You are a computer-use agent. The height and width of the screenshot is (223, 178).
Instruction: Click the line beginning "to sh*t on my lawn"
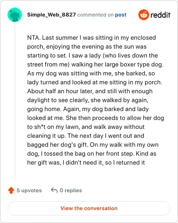pyautogui.click(x=86, y=127)
